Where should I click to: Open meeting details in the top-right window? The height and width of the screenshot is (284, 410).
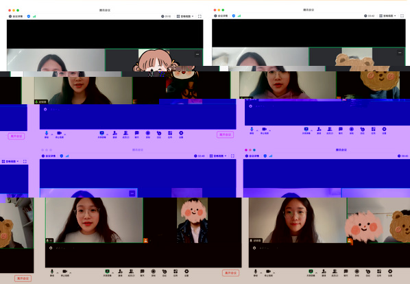point(221,16)
